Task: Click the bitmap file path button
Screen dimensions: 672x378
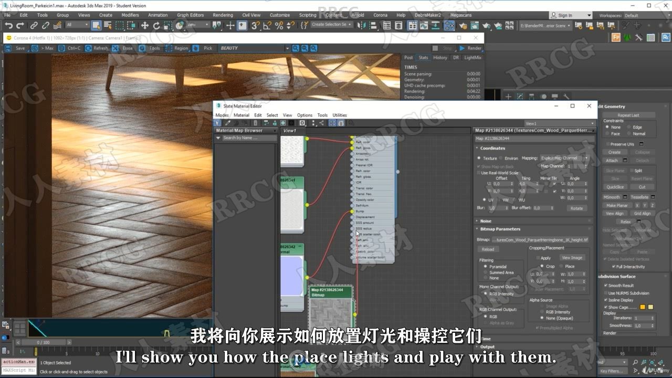Action: pyautogui.click(x=540, y=240)
